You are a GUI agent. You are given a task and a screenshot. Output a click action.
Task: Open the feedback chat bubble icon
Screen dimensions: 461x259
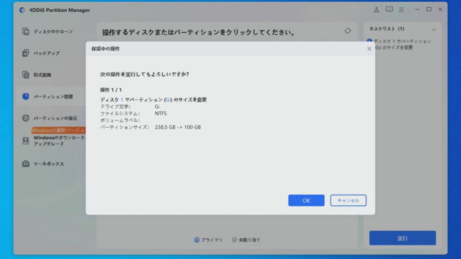coord(389,9)
